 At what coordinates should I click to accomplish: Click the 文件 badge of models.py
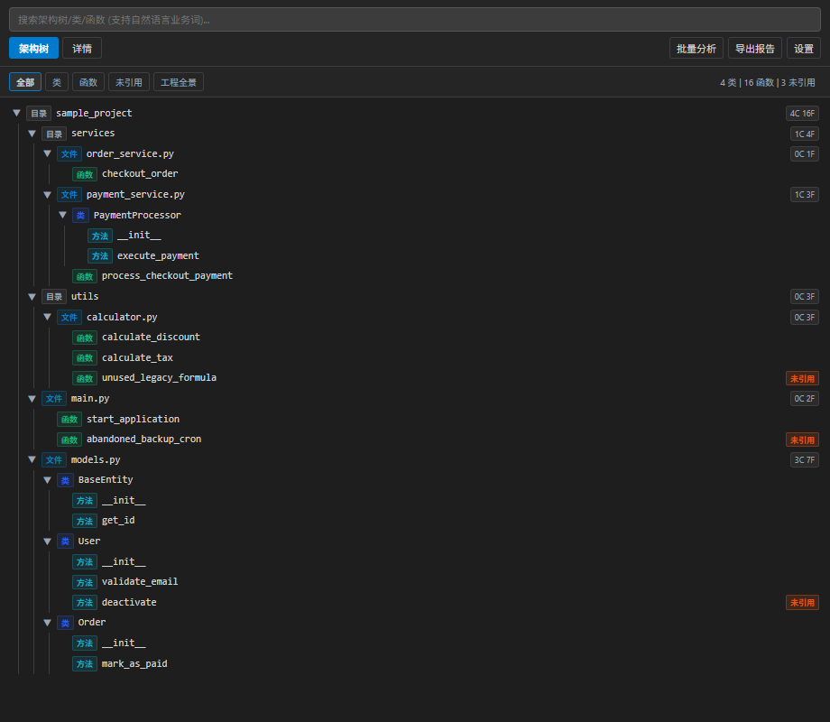(x=54, y=459)
